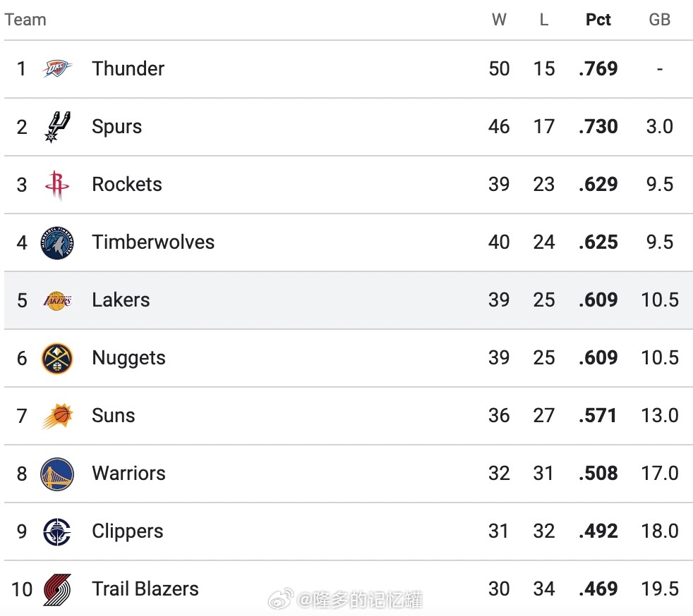Sort by the GB column header
The width and height of the screenshot is (693, 616).
pyautogui.click(x=659, y=20)
